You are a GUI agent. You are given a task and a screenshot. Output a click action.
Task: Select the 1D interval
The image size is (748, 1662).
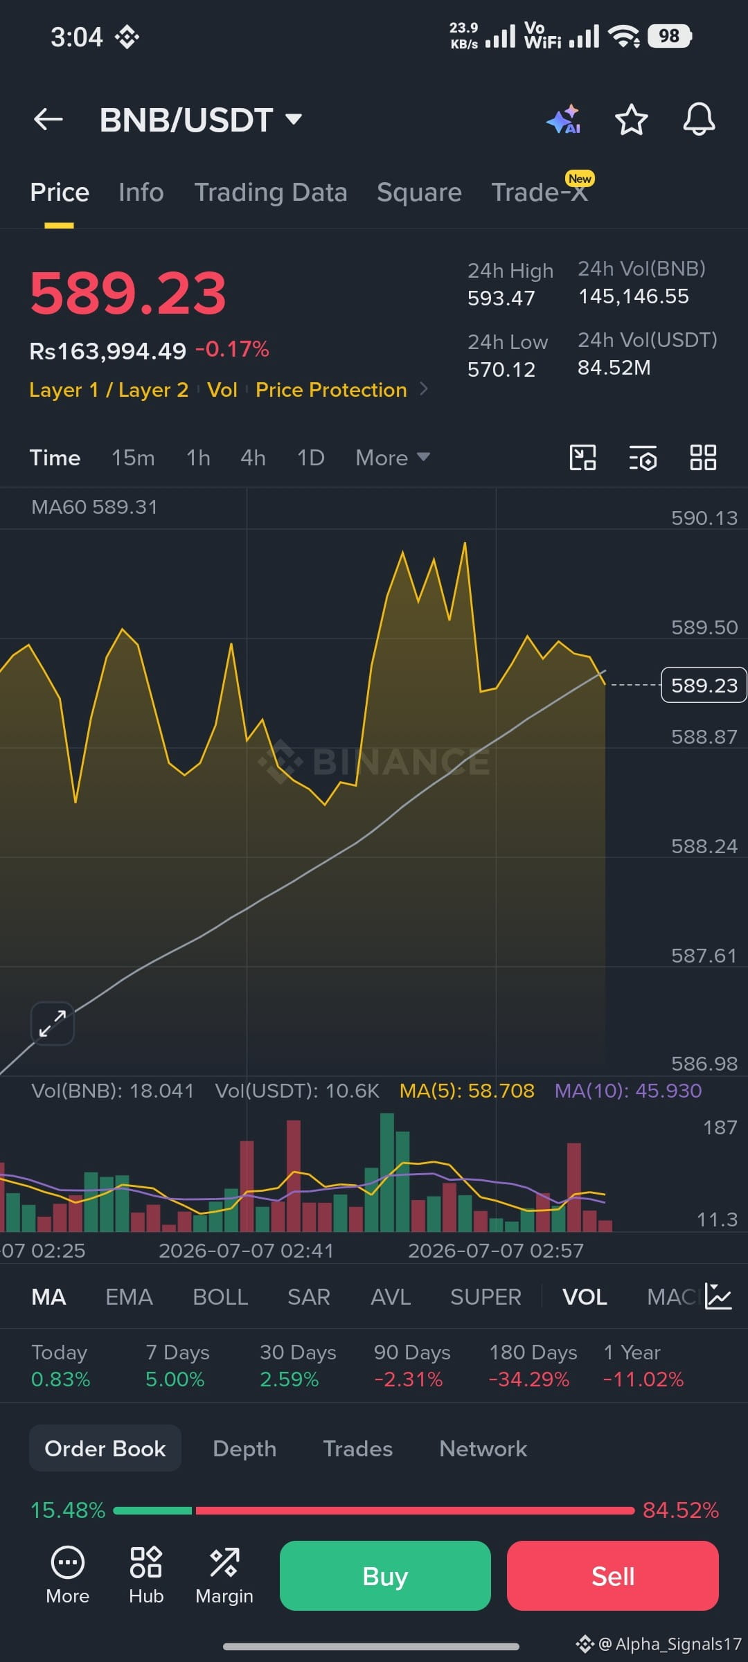pos(310,458)
